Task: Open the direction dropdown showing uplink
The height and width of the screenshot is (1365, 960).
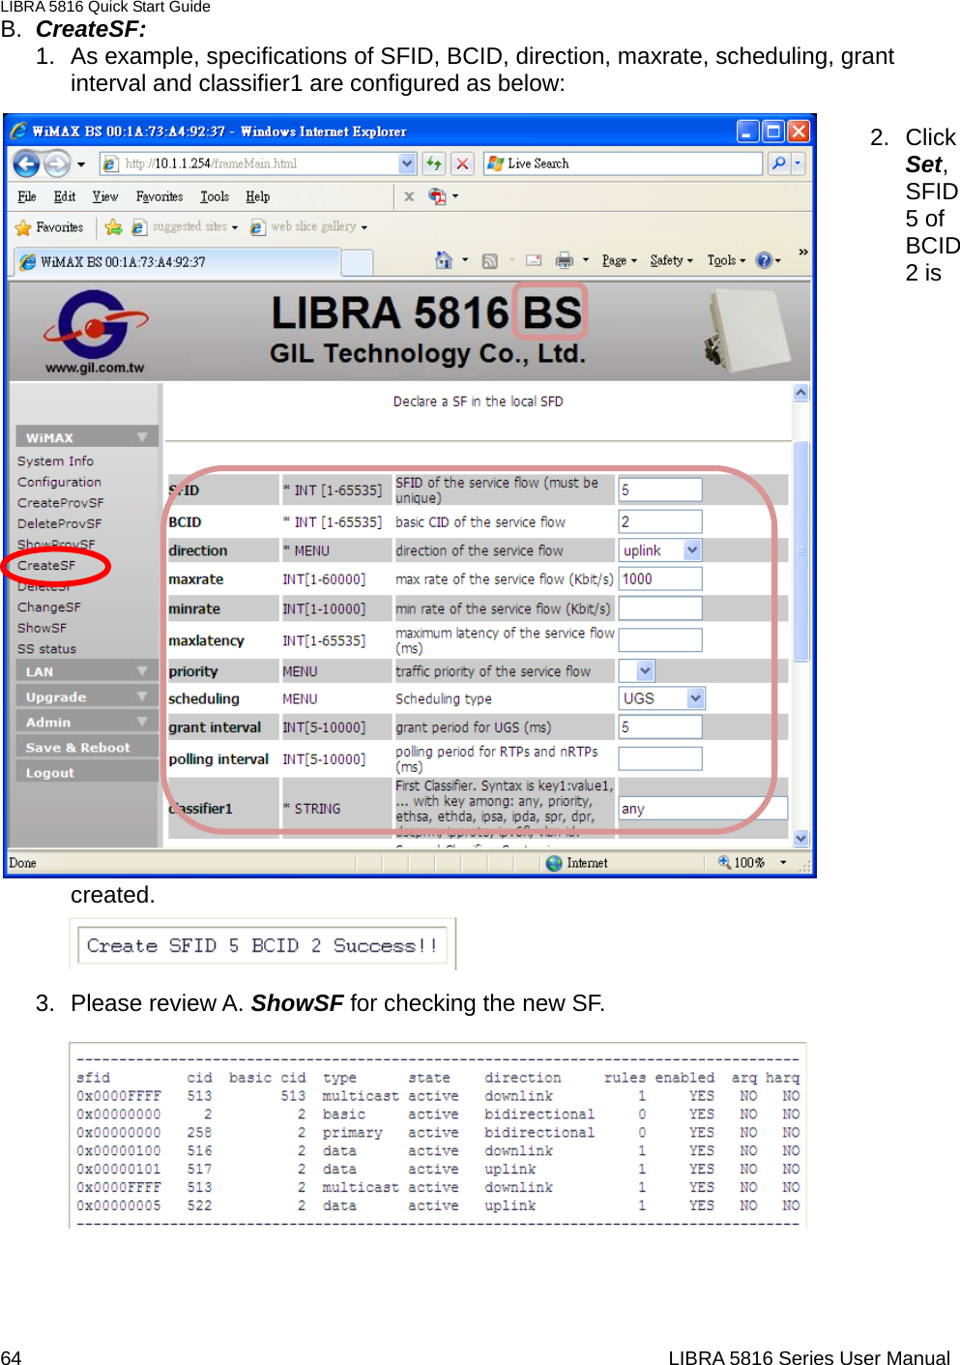Action: 692,550
